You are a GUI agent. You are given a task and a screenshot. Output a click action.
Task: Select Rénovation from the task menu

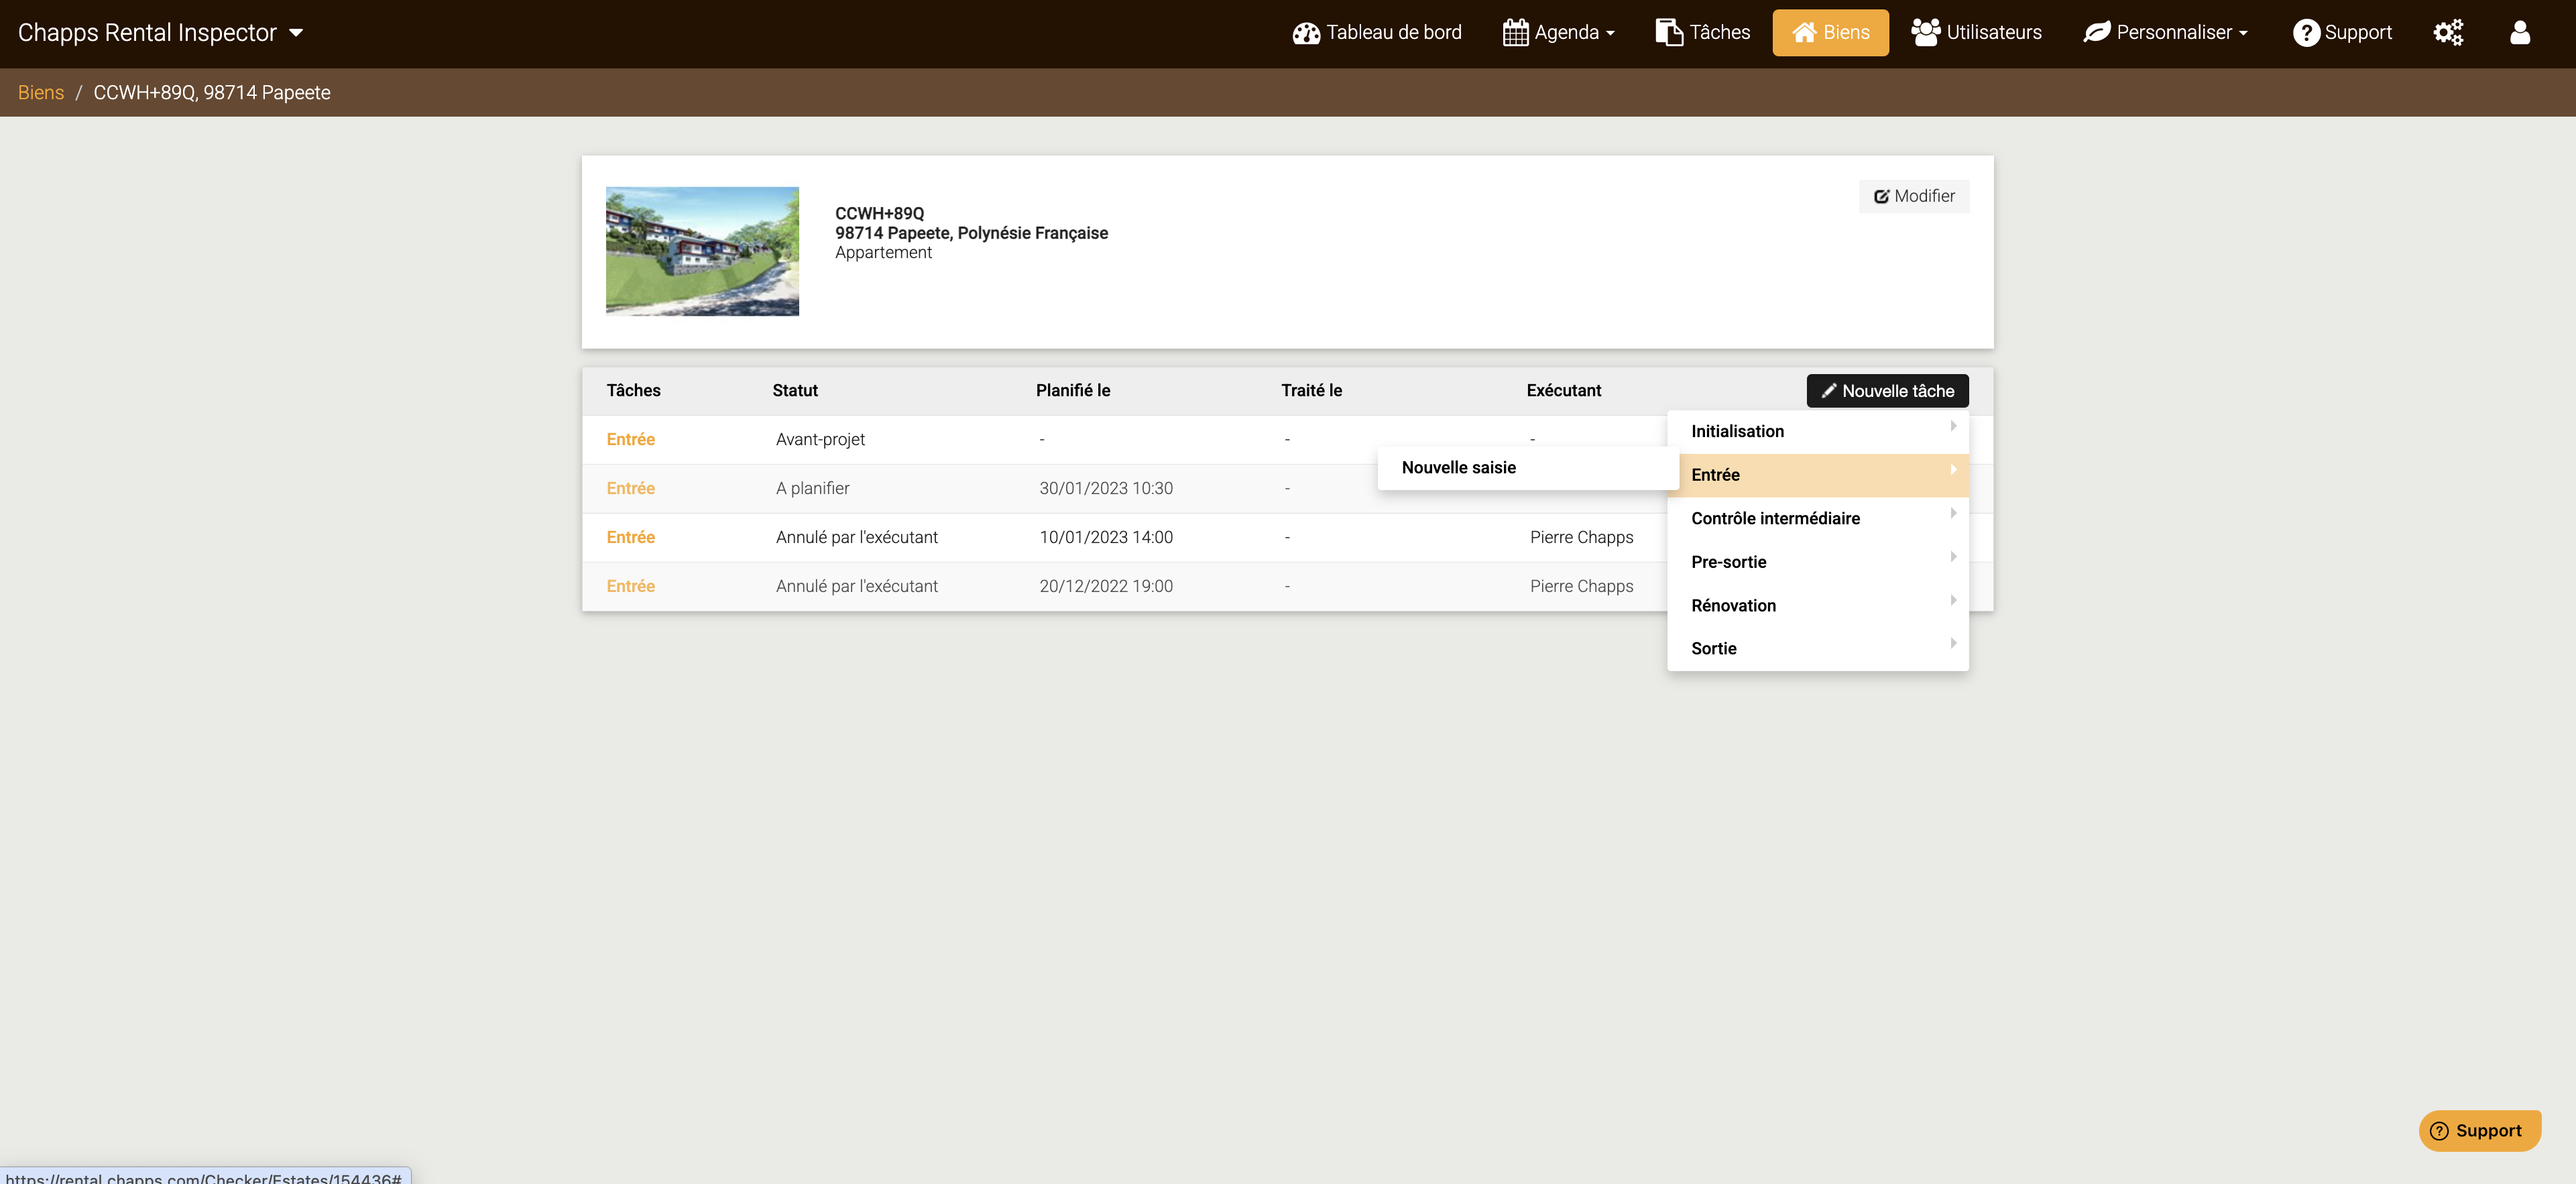point(1733,606)
